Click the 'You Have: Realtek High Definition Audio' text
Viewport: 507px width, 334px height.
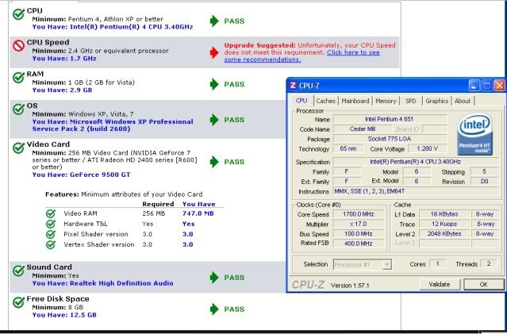[103, 283]
